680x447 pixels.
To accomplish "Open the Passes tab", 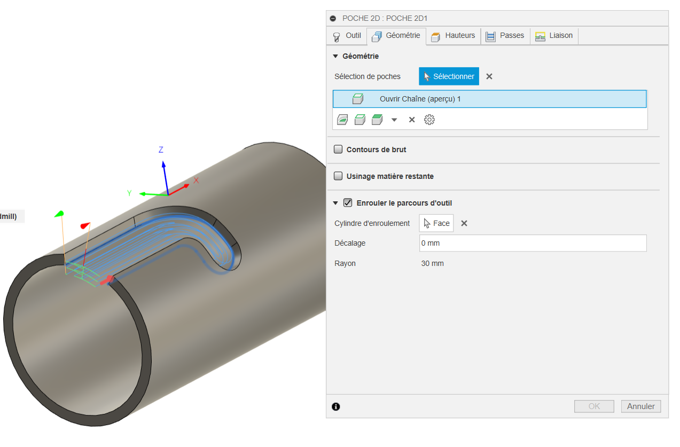I will 505,36.
